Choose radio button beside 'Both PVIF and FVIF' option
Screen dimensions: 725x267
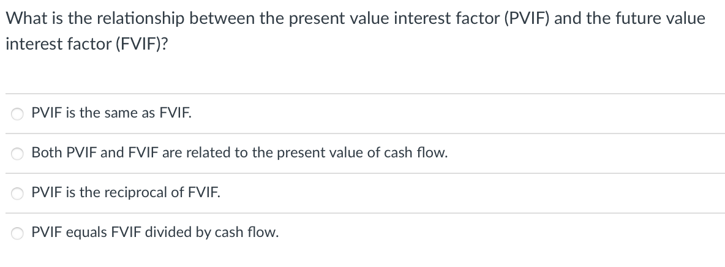coord(18,154)
